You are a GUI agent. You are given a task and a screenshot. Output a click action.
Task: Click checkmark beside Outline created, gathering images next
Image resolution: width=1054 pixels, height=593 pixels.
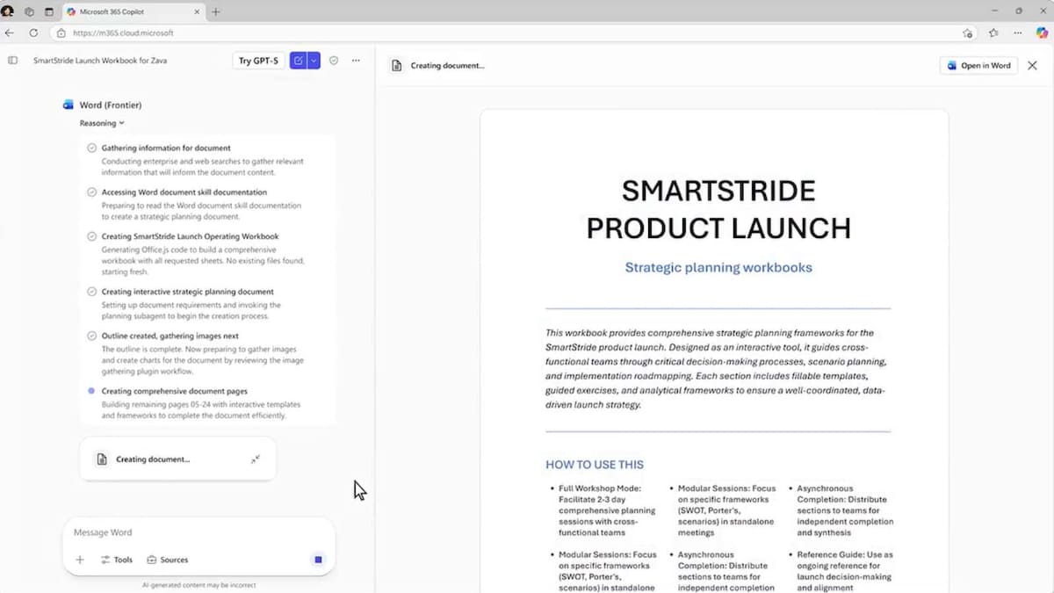pyautogui.click(x=91, y=336)
